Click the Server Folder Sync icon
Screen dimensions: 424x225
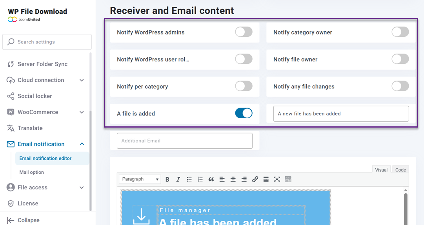(x=11, y=64)
